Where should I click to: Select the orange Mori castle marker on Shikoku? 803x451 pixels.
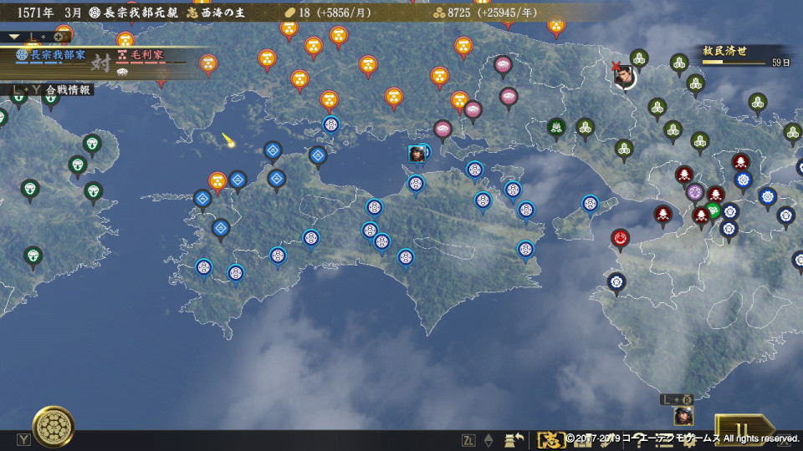217,182
